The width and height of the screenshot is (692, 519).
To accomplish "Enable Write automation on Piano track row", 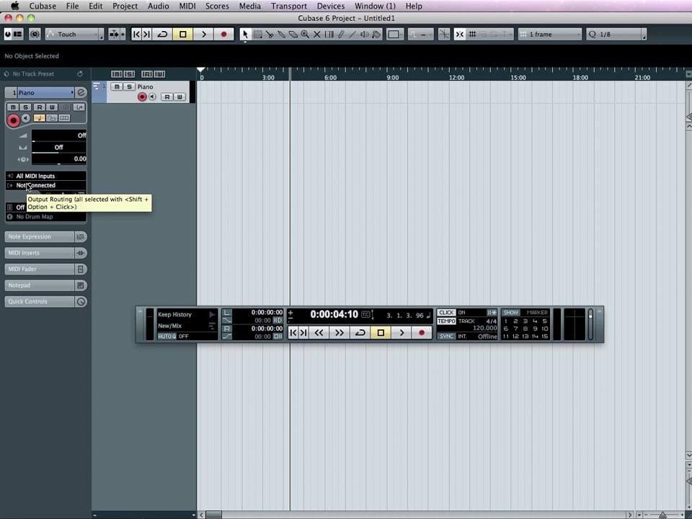I will click(x=179, y=97).
